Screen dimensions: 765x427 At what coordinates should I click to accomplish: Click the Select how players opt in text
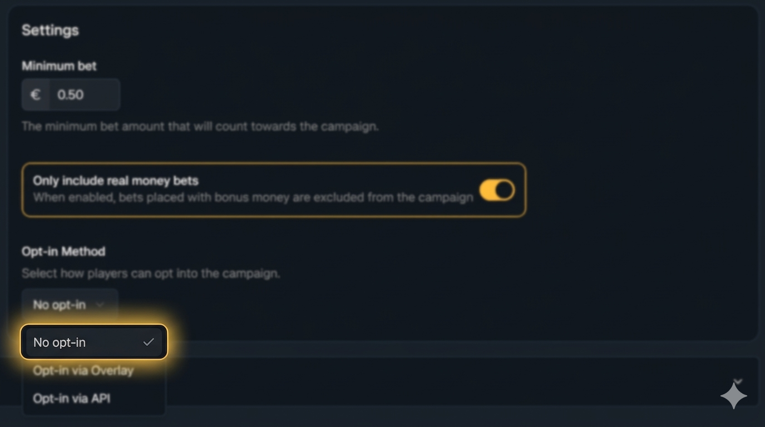click(x=151, y=274)
